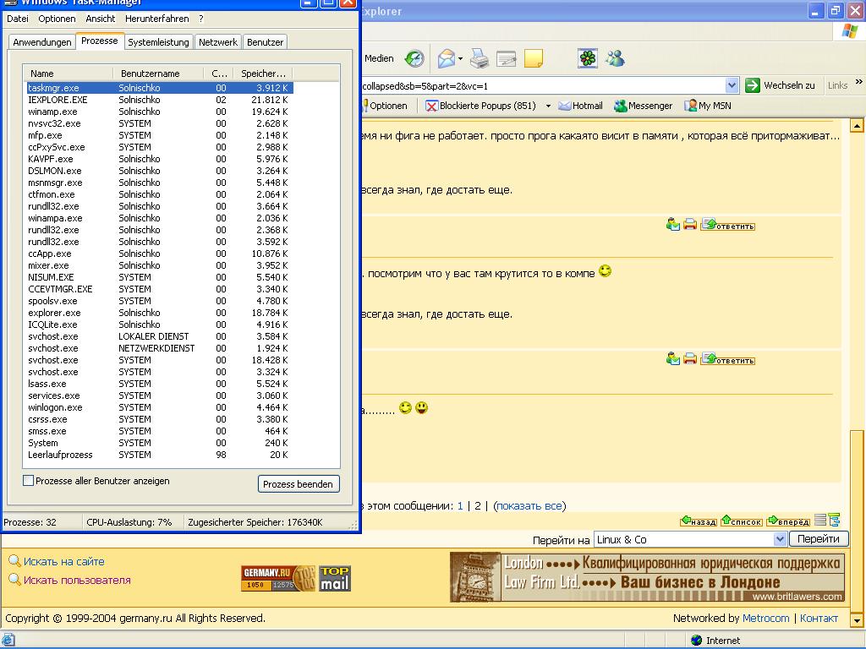Click the green Wechseln zu arrow
The height and width of the screenshot is (649, 866).
point(752,85)
